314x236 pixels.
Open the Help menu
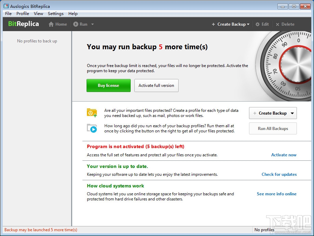click(73, 13)
